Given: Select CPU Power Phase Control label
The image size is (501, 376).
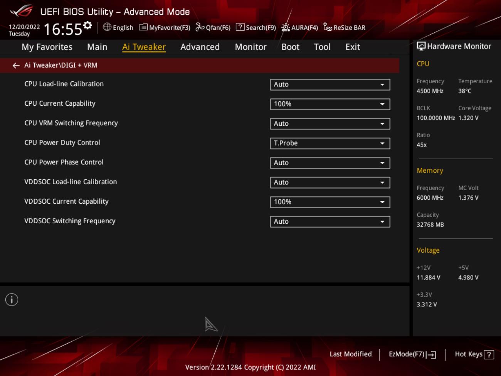Looking at the screenshot, I should click(x=64, y=162).
